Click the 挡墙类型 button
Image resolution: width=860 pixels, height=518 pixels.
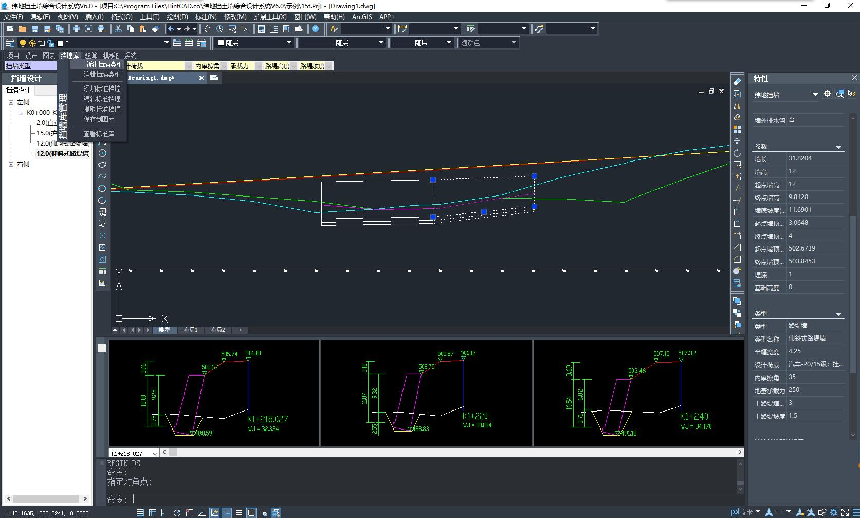click(x=30, y=66)
